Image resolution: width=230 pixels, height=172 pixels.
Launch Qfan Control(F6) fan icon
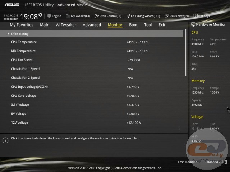click(x=97, y=16)
